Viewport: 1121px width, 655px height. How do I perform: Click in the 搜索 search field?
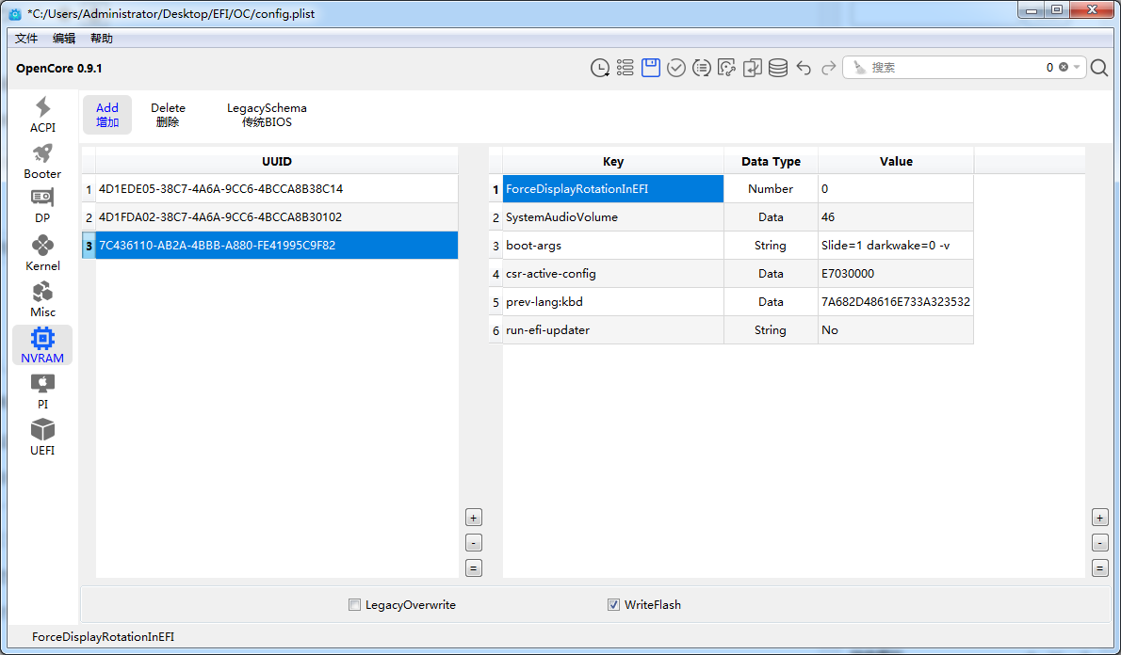(951, 68)
